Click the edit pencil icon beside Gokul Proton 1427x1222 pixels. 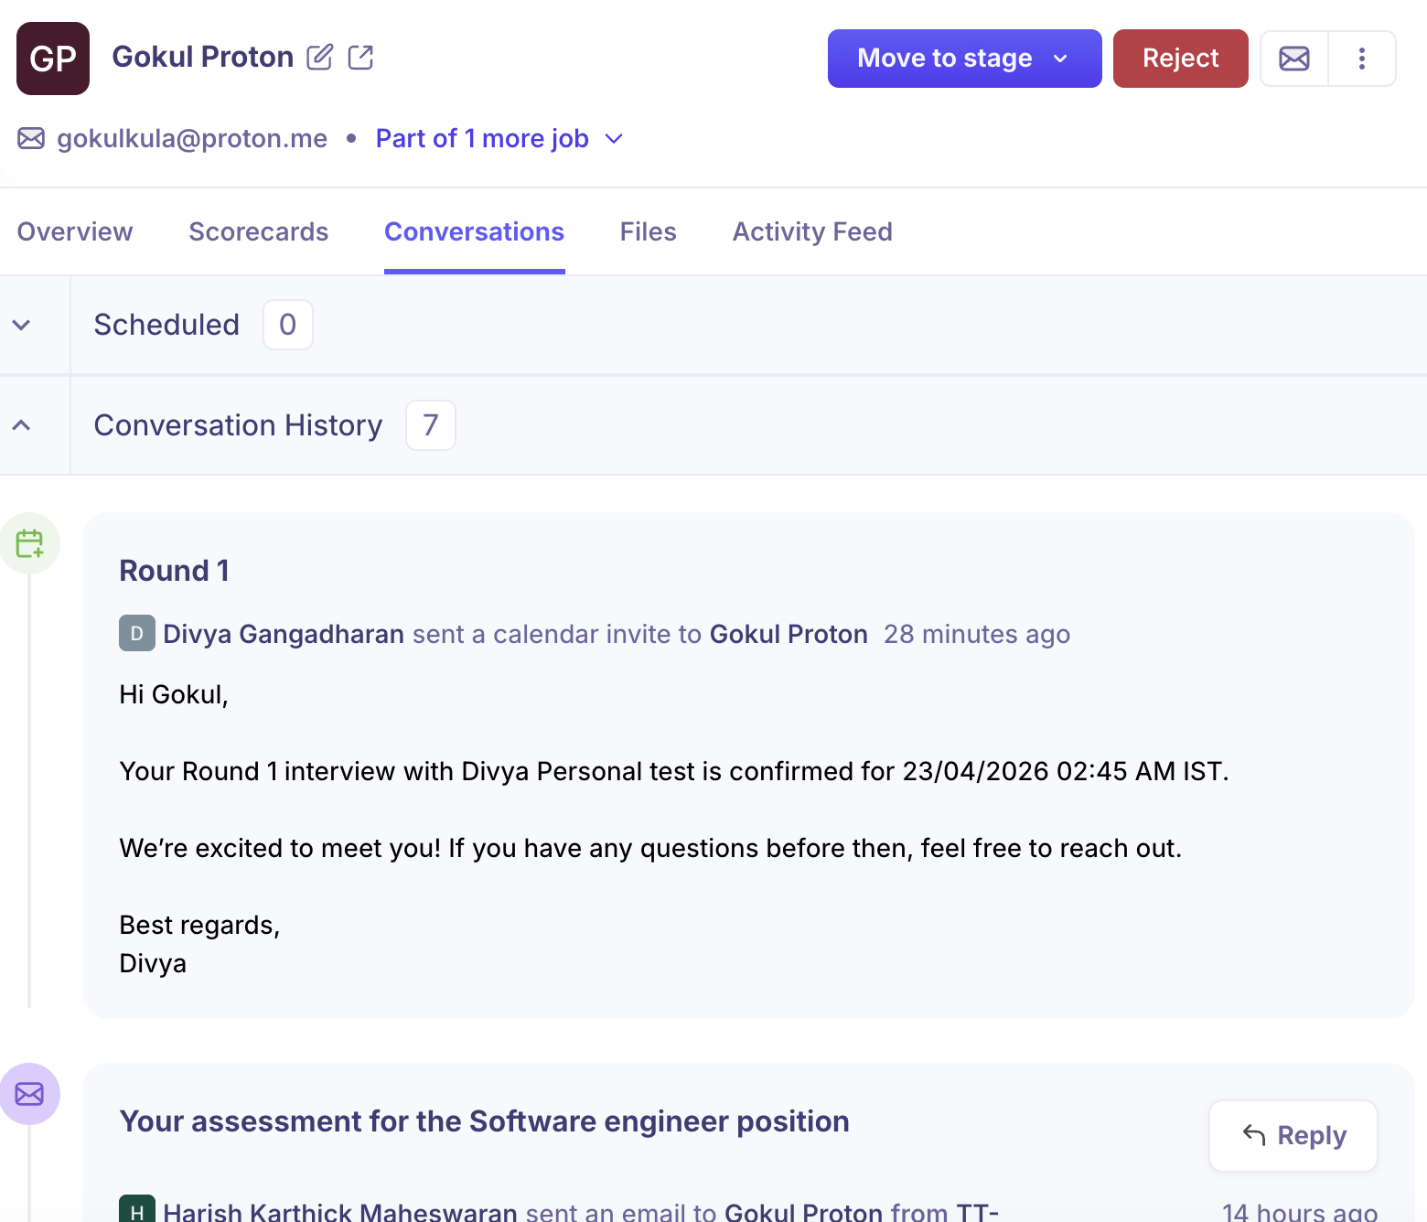click(319, 58)
